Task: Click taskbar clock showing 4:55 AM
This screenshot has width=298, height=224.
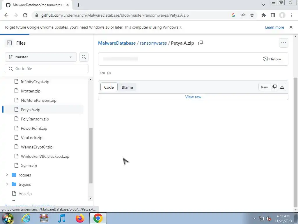Action: coord(283,218)
